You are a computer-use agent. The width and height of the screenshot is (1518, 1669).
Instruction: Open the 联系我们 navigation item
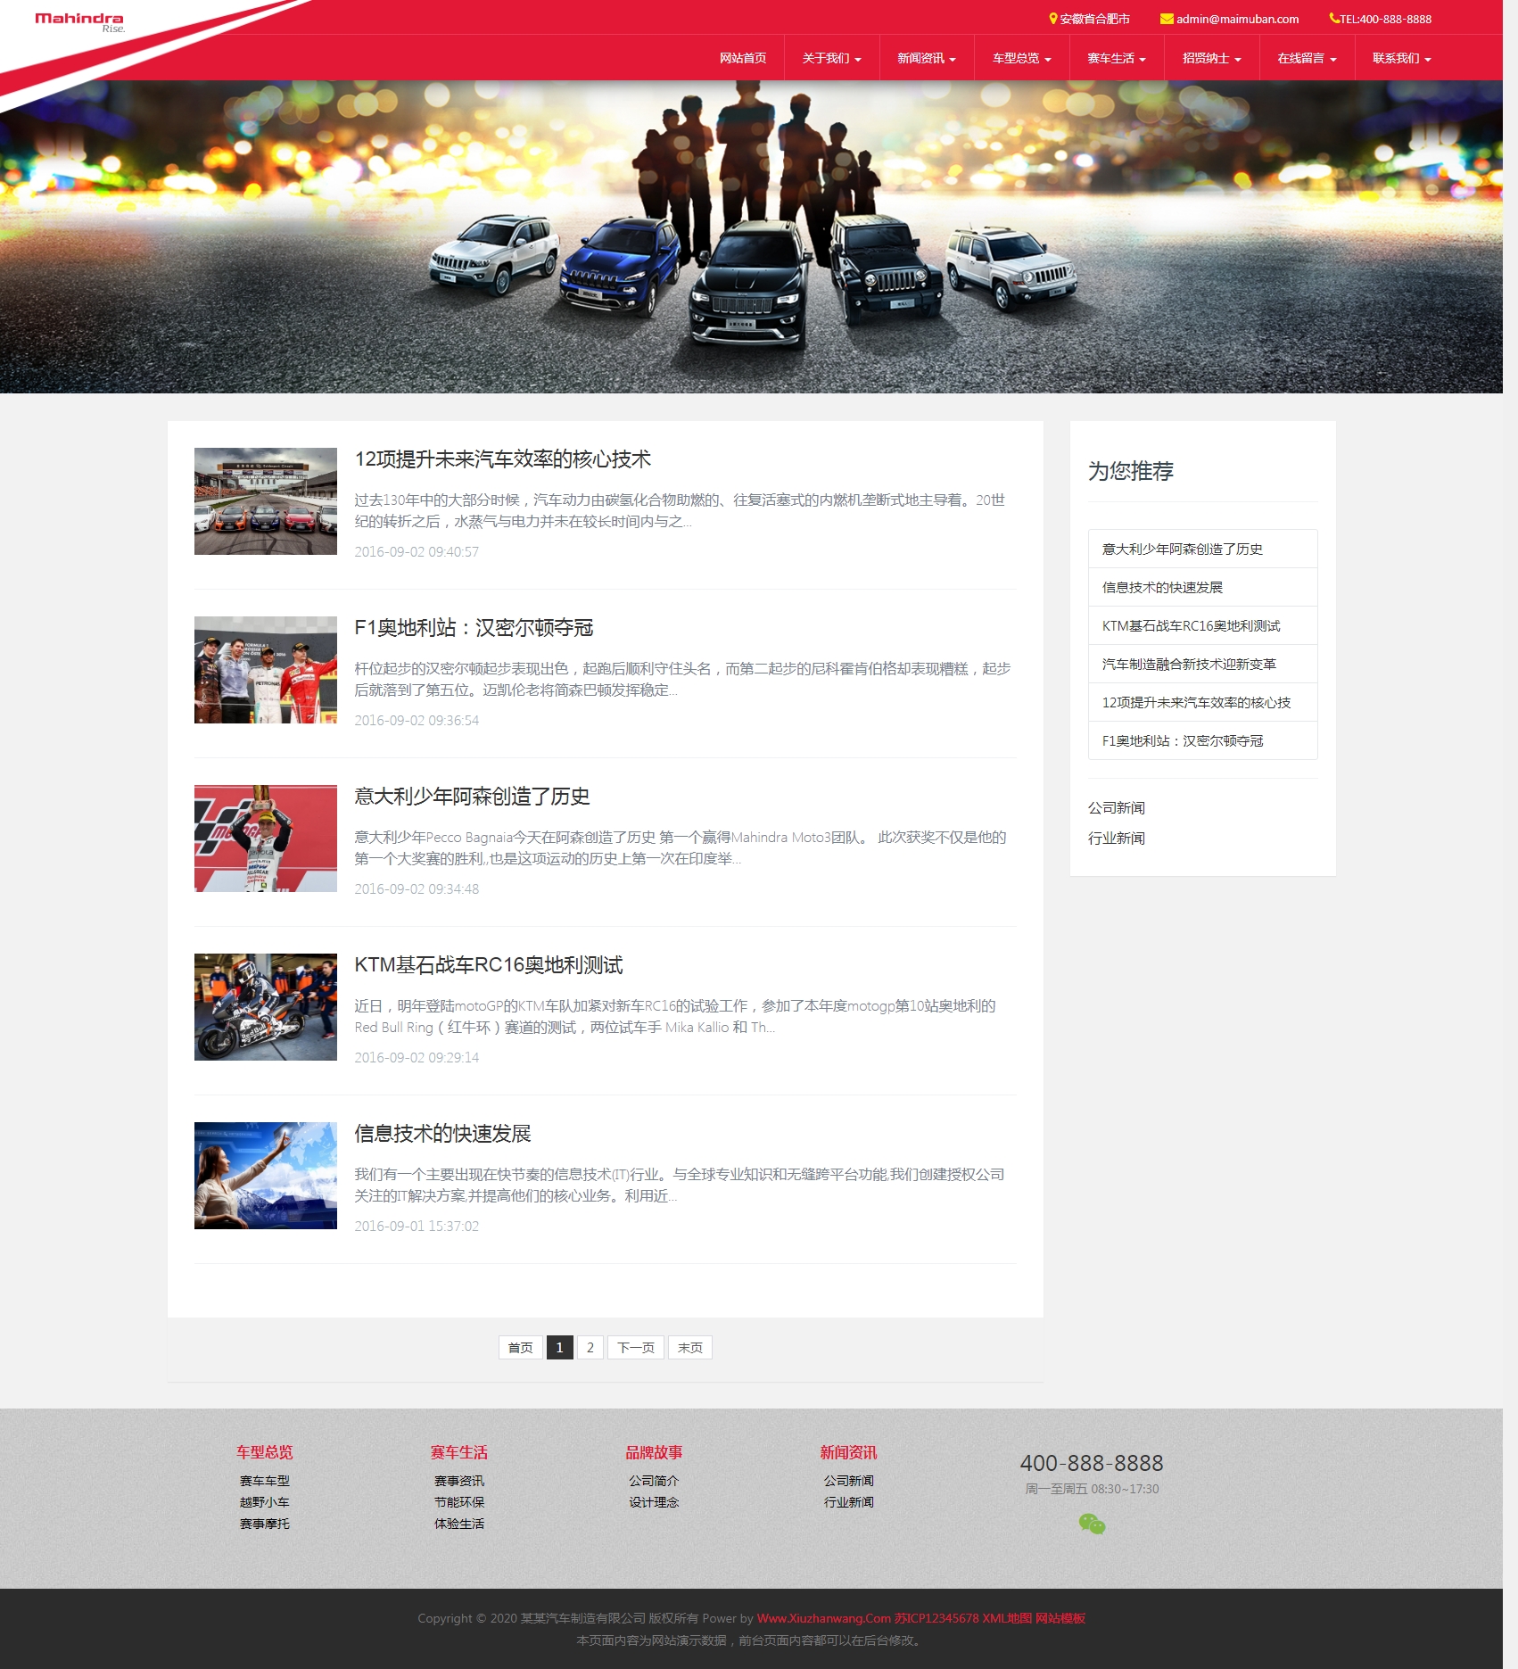1402,58
